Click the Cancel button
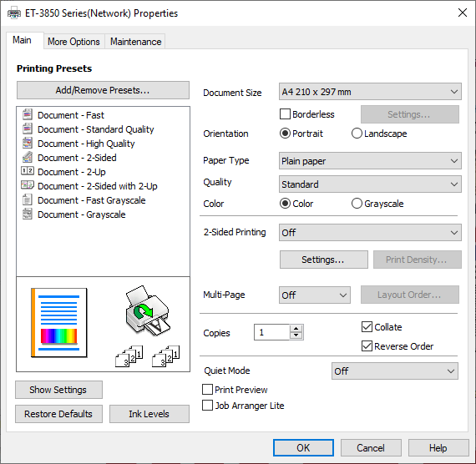The image size is (476, 464). 371,448
